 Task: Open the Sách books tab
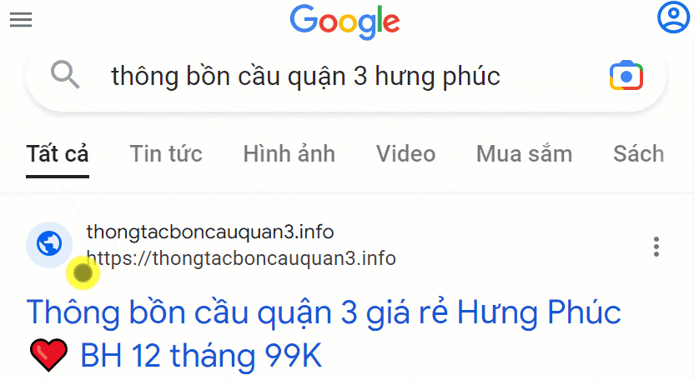[x=639, y=154]
